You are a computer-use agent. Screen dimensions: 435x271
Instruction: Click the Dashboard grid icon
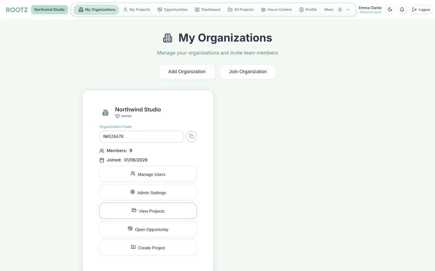(x=197, y=10)
